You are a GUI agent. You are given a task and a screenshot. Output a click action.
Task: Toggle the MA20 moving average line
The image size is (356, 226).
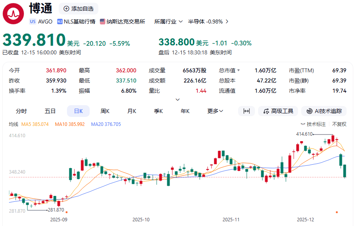(x=106, y=124)
